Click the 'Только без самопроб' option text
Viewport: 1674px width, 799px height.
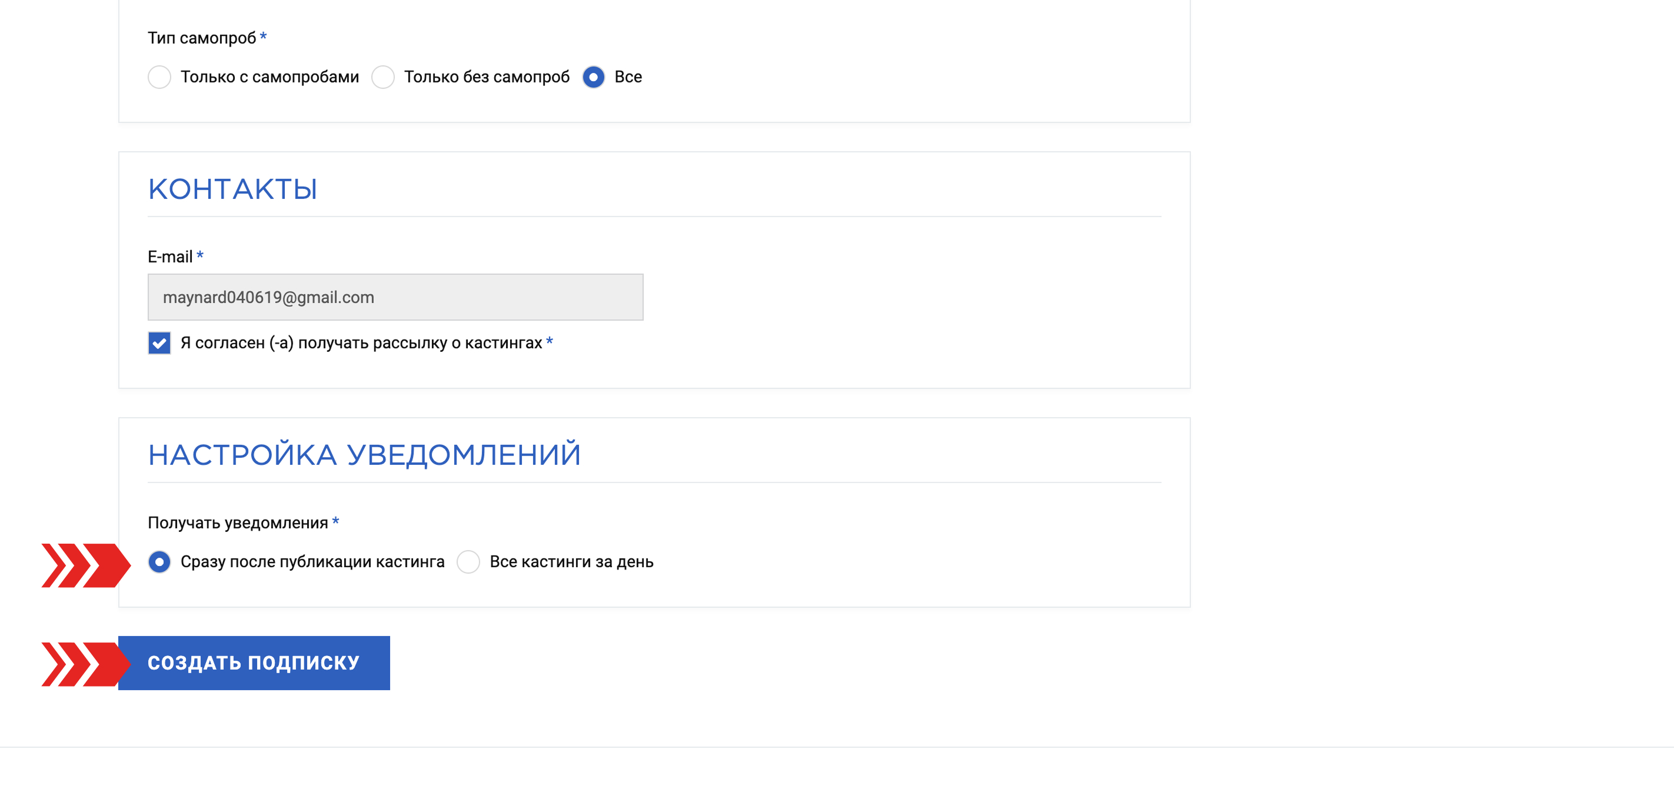pyautogui.click(x=487, y=77)
